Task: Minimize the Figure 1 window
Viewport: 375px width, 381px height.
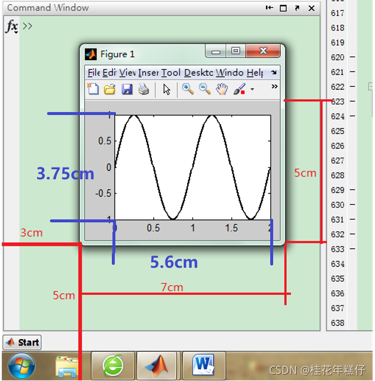Action: [215, 51]
